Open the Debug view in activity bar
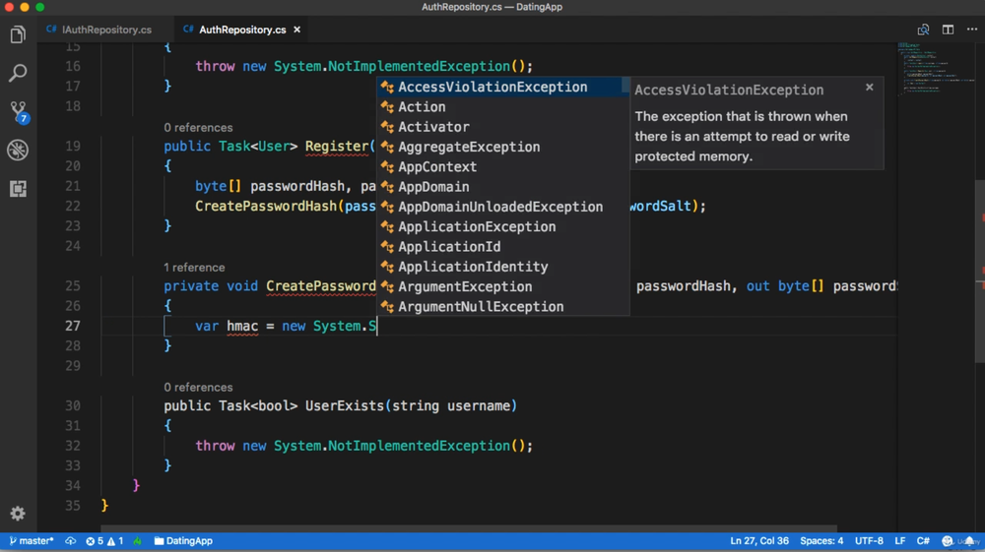The width and height of the screenshot is (985, 552). (x=18, y=150)
